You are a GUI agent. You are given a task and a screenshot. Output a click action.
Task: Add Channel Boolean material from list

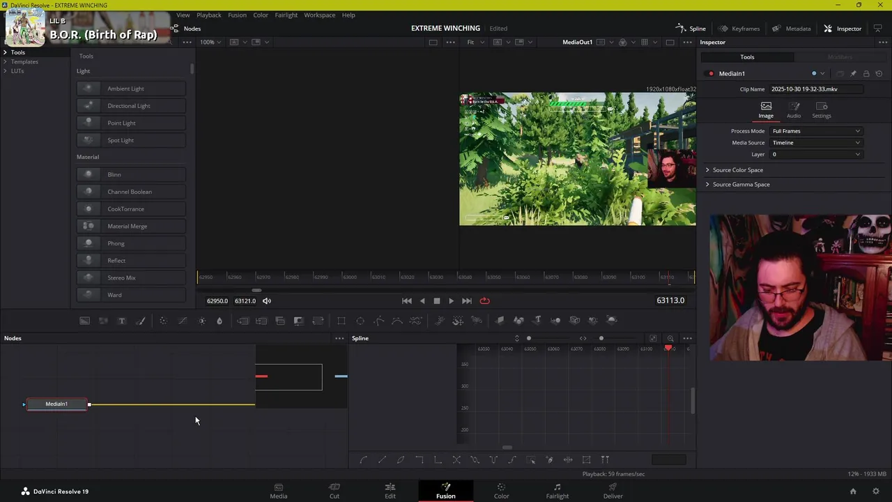click(131, 192)
